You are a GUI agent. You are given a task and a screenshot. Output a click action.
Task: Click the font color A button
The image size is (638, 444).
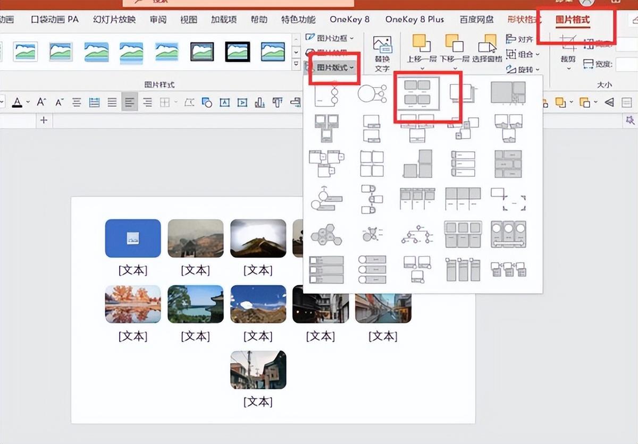tap(18, 102)
